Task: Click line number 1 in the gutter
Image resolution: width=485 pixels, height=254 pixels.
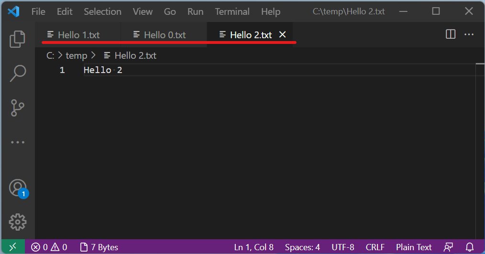Action: pos(62,70)
